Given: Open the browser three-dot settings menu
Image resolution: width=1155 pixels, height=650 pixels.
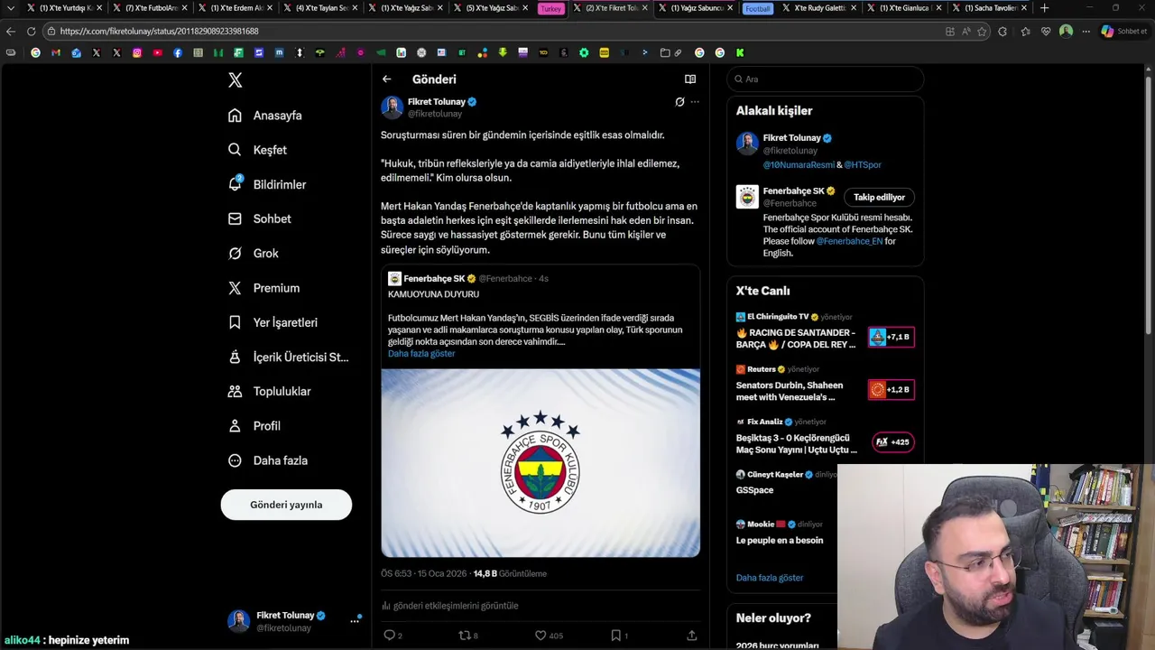Looking at the screenshot, I should [x=1086, y=32].
